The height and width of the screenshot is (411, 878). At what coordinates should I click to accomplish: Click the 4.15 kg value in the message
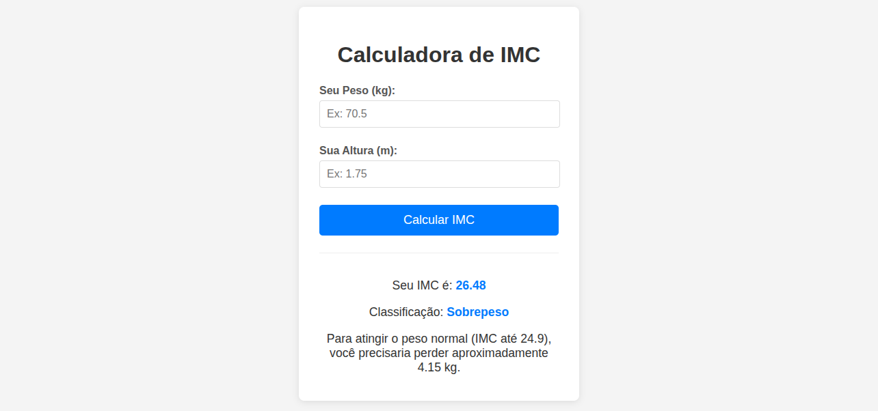tap(440, 367)
